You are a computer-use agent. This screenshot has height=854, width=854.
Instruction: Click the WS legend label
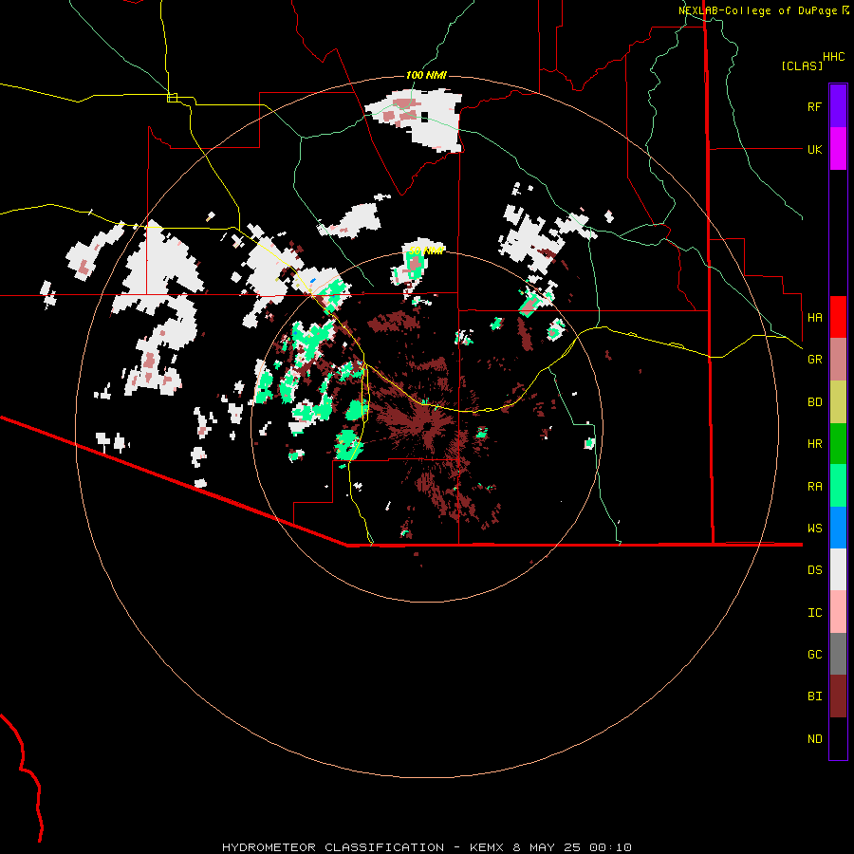click(x=814, y=529)
